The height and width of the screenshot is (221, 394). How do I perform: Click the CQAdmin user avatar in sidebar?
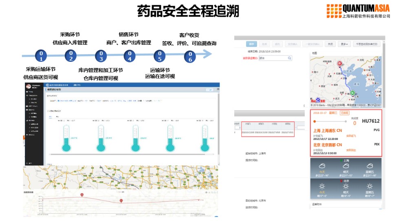(x=29, y=86)
